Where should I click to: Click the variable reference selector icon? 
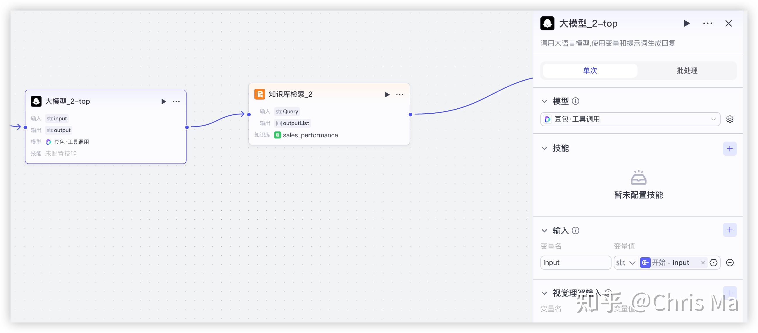click(x=713, y=263)
